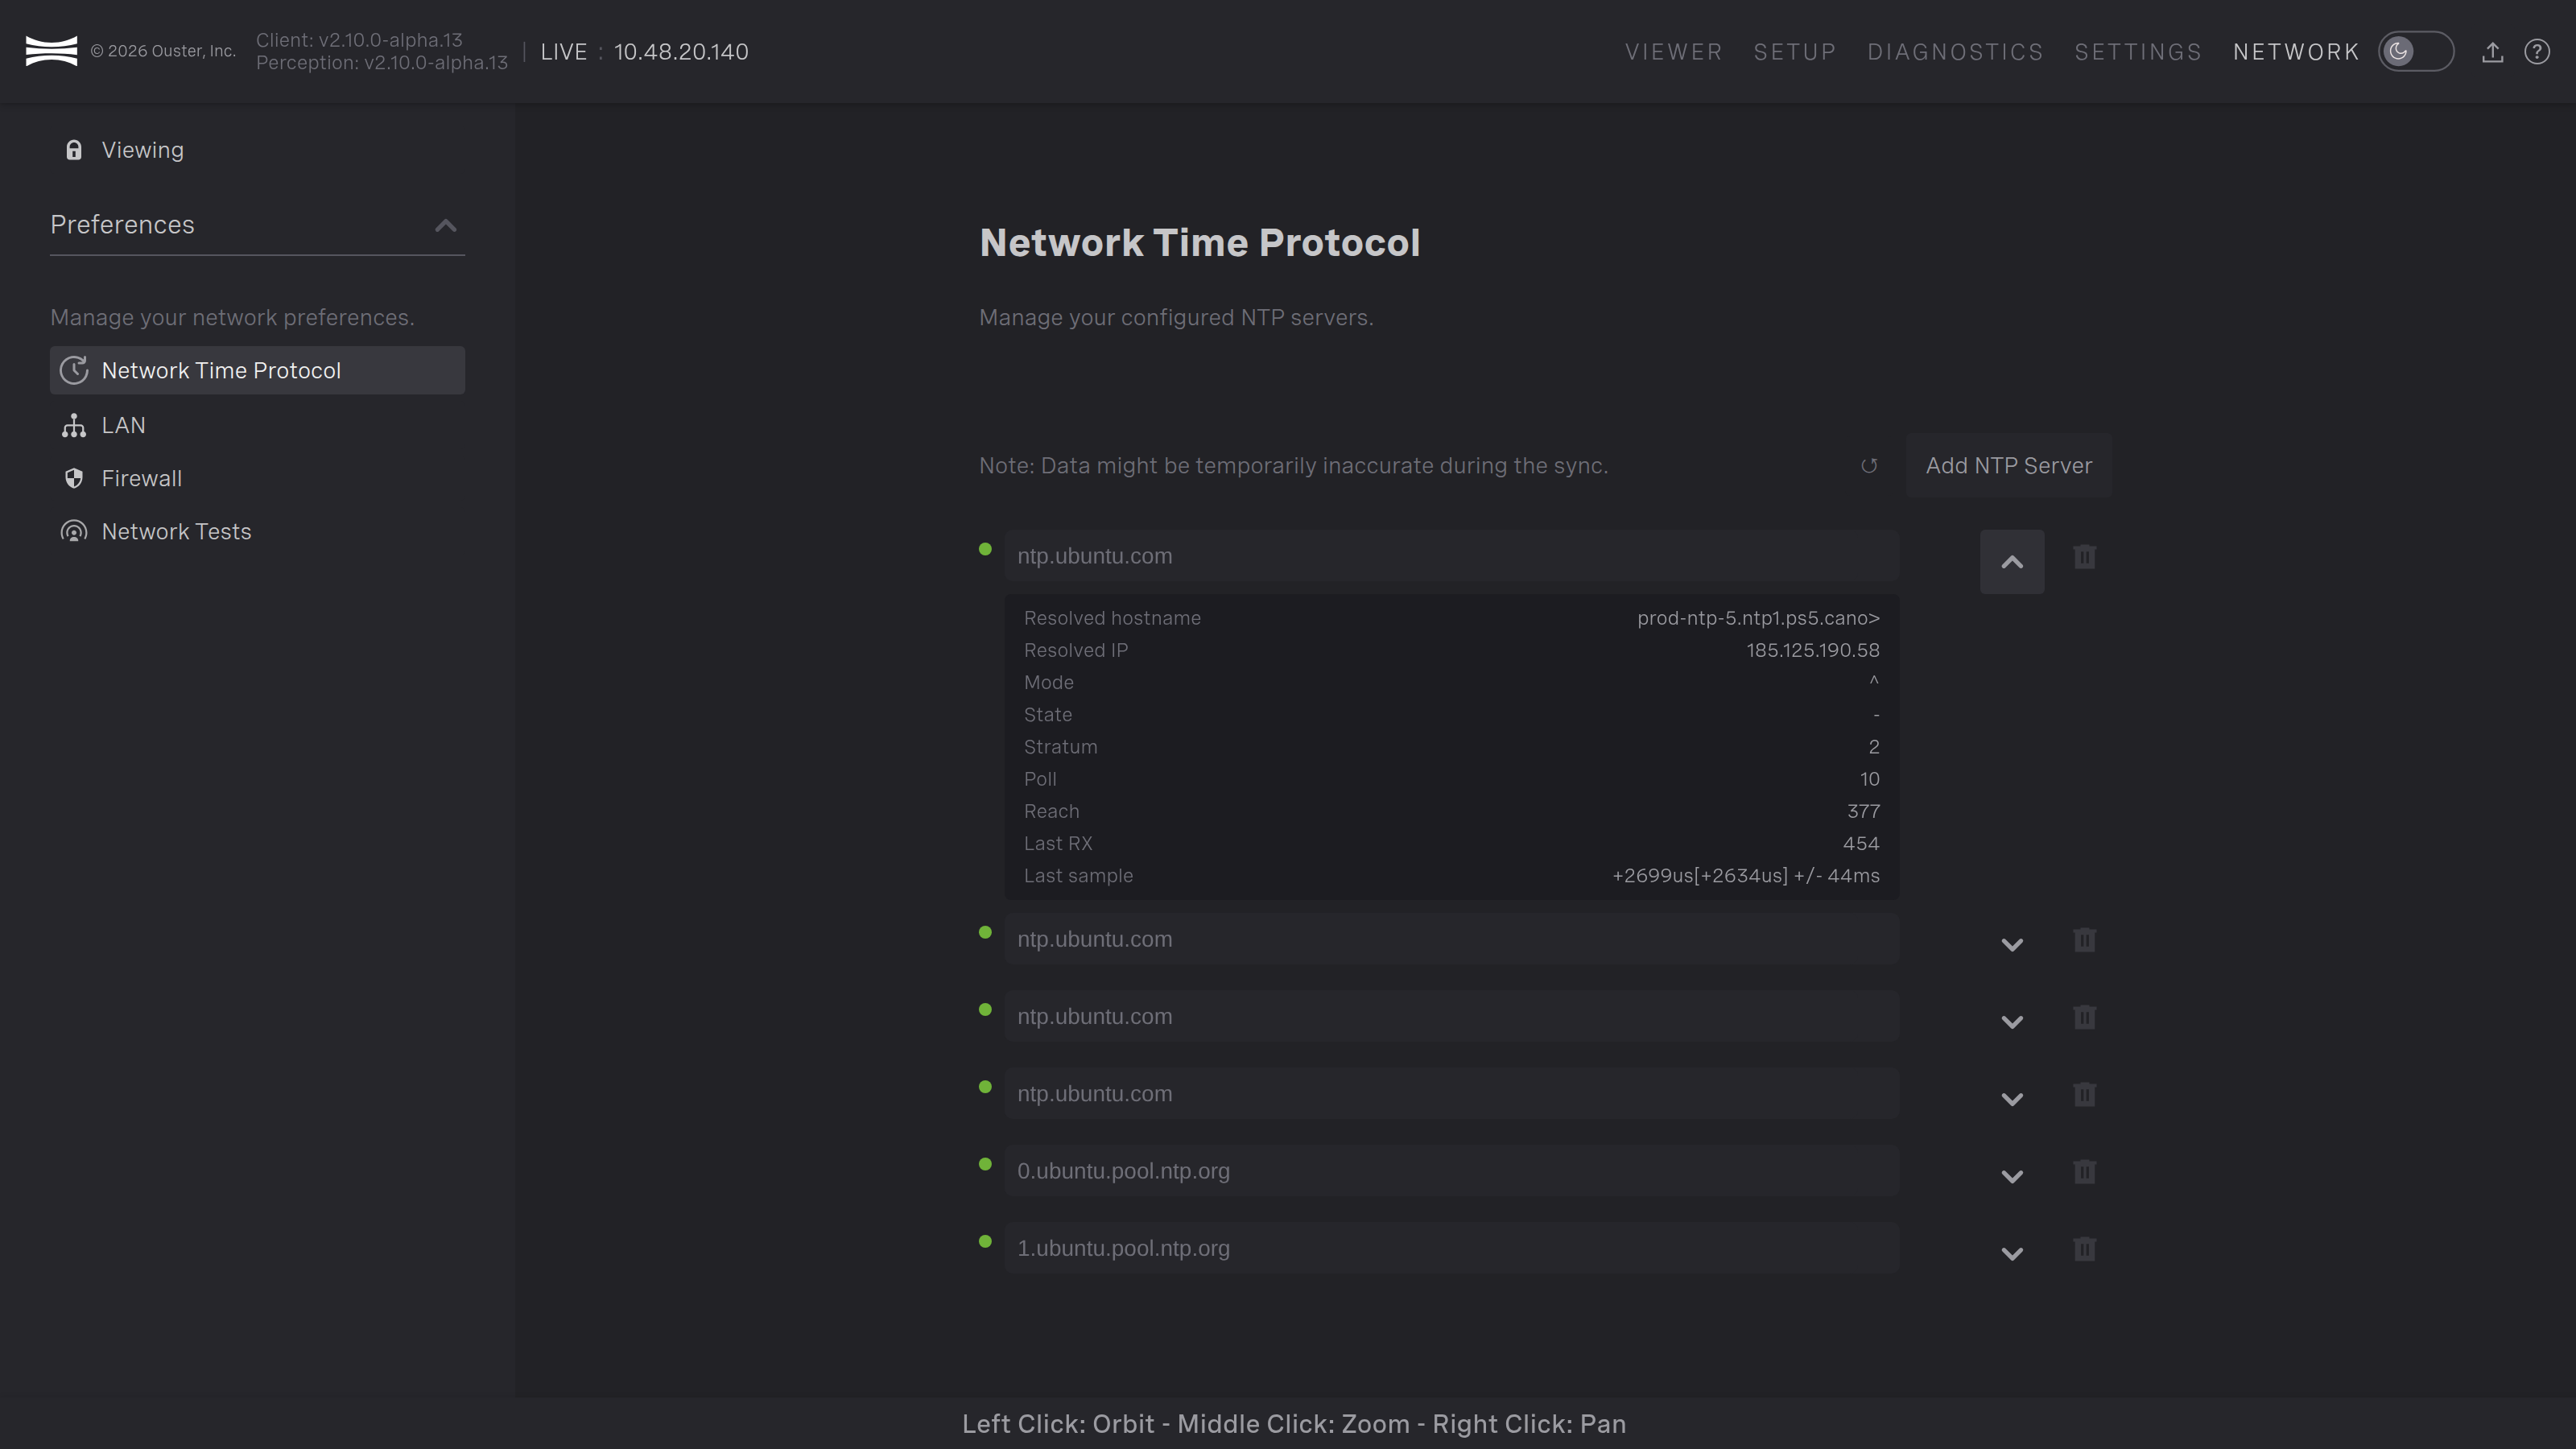
Task: Click the upload icon in the header
Action: 2492,52
